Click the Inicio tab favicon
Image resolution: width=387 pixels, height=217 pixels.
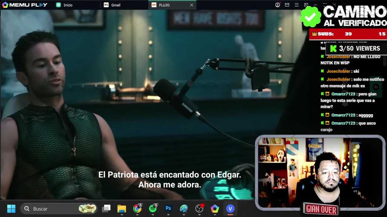pos(58,5)
